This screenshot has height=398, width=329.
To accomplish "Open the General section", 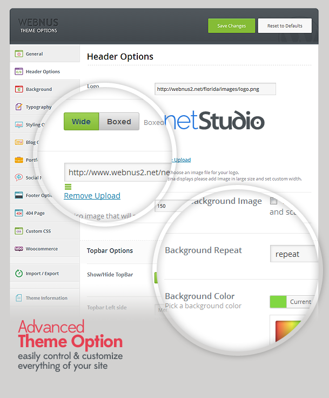I will (45, 54).
